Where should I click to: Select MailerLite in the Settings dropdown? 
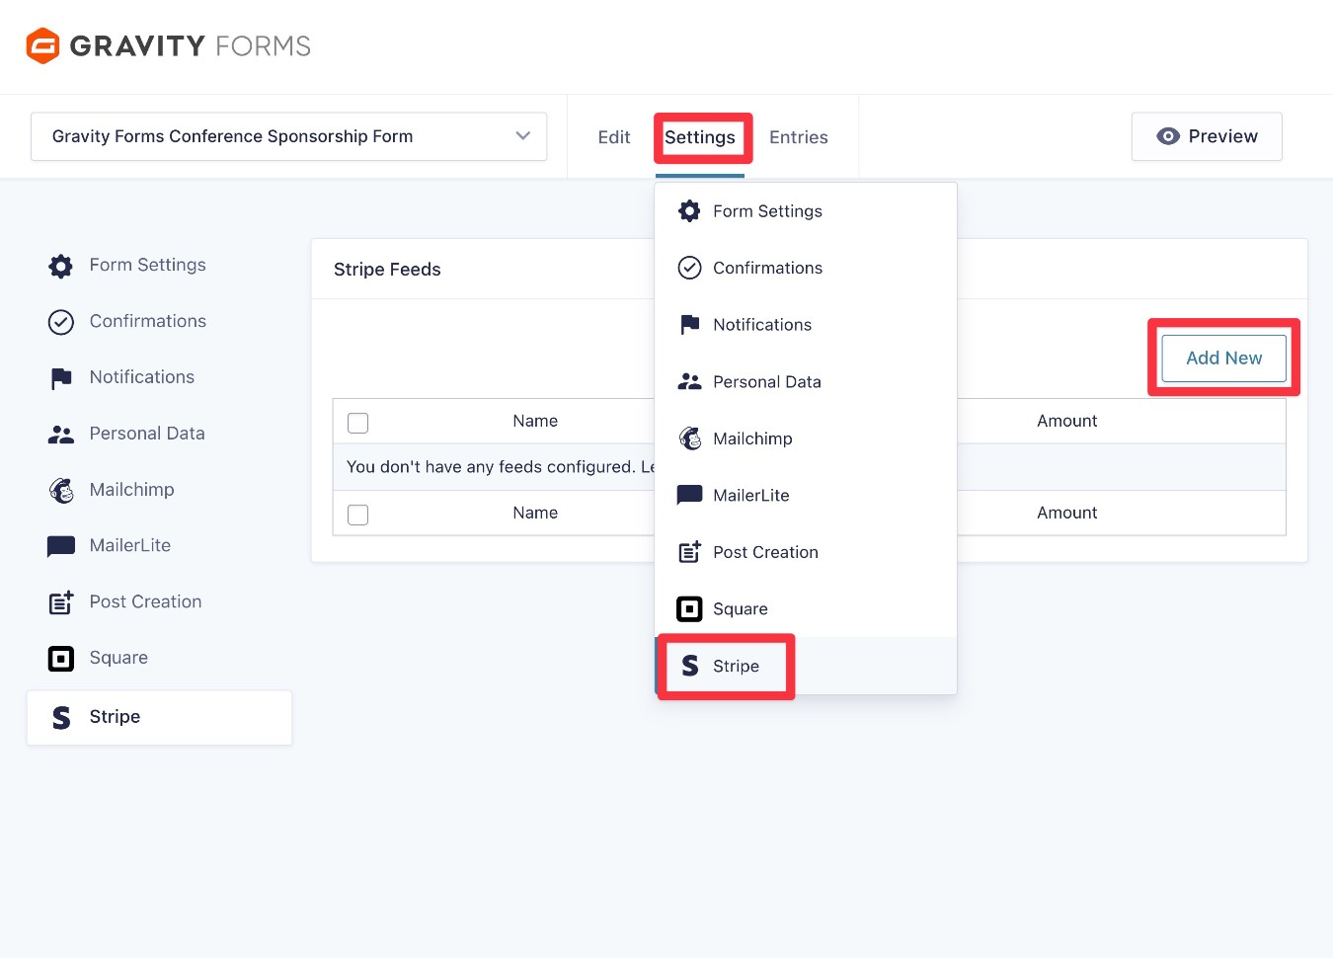click(x=751, y=495)
